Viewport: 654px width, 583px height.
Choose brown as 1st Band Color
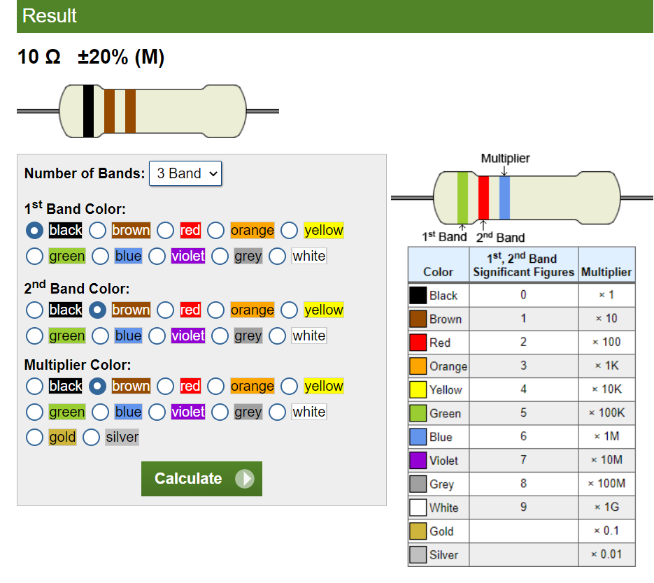point(97,231)
